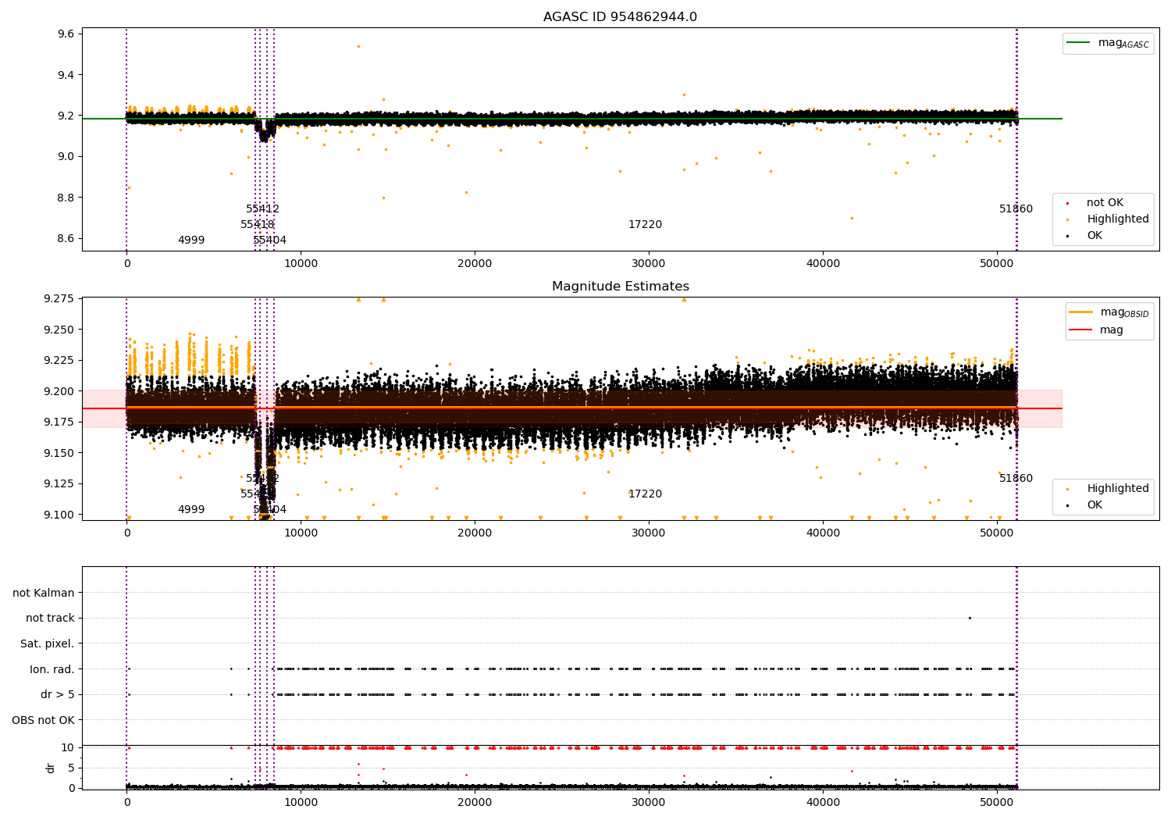Click x-axis tick 50000 under Magnitude Estimates plot

(x=997, y=533)
